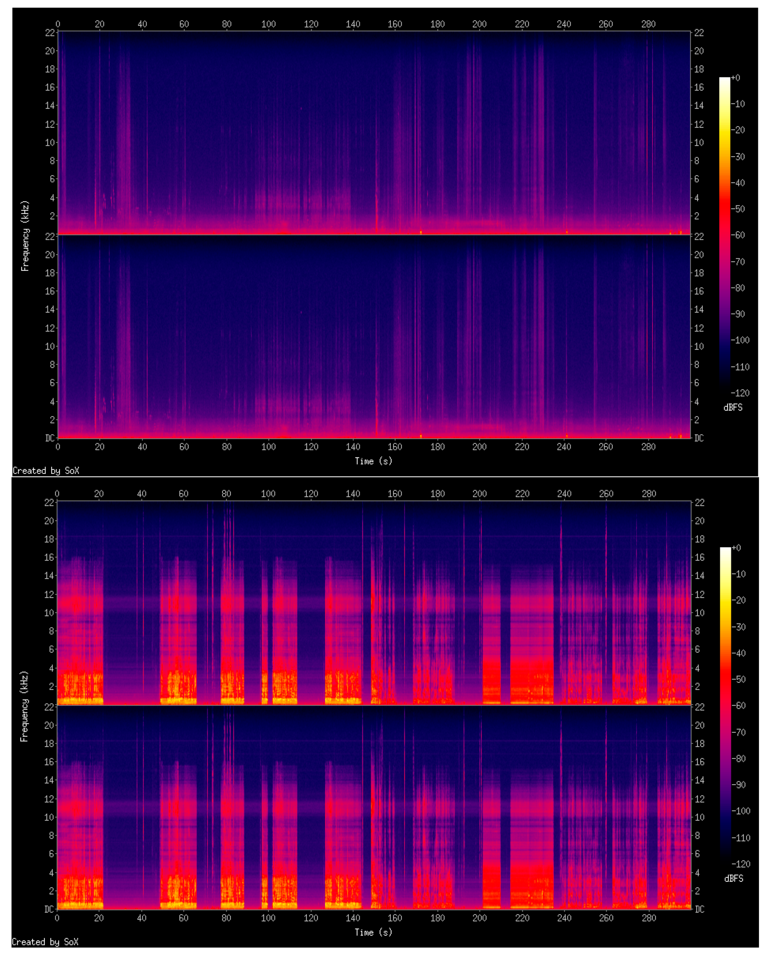
Task: Click the "+0" label atop upper color scale
Action: point(736,78)
